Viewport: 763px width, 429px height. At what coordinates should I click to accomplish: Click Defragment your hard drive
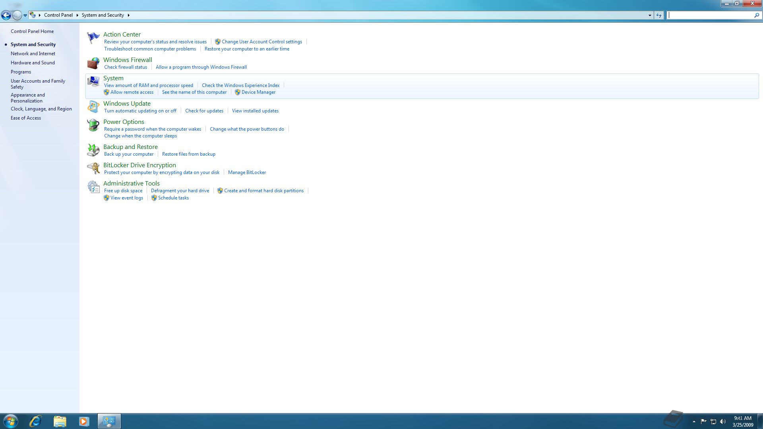point(180,191)
